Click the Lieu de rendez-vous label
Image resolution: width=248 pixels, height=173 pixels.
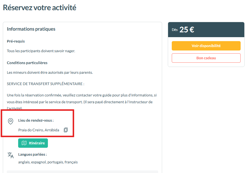[36, 120]
